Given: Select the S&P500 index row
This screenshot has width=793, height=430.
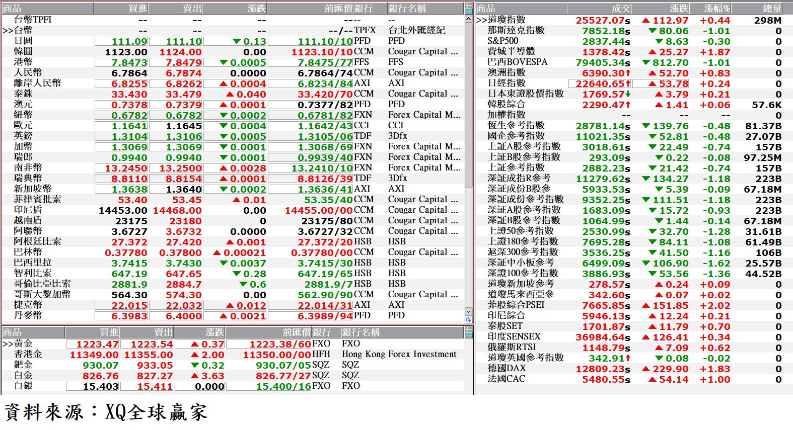Looking at the screenshot, I should (x=634, y=41).
